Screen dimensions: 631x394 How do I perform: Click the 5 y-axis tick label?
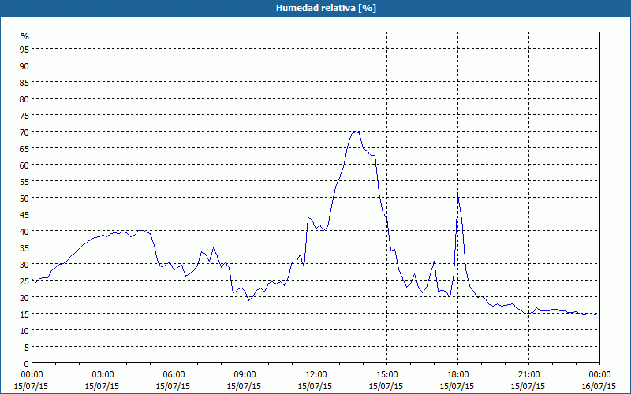point(27,348)
